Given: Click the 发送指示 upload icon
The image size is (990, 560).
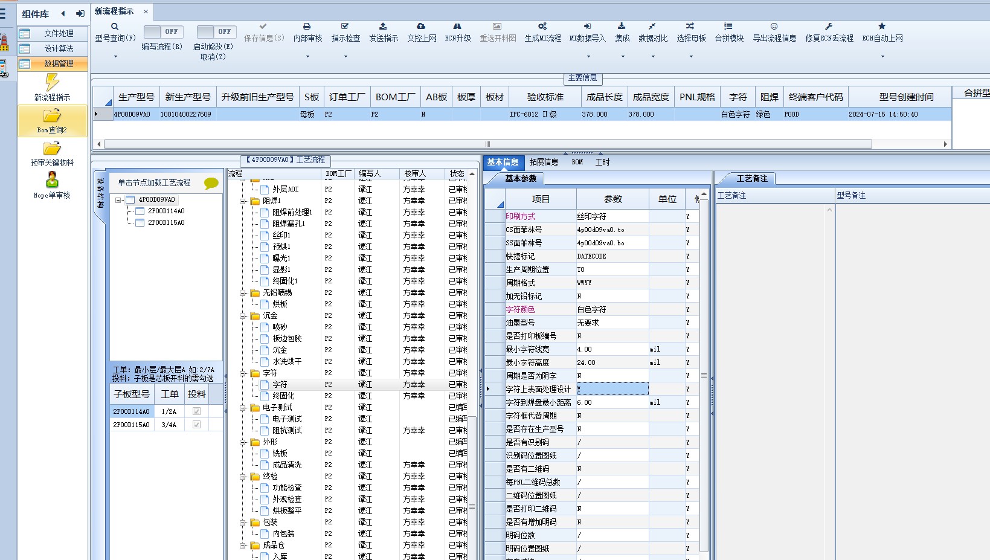Looking at the screenshot, I should click(383, 27).
